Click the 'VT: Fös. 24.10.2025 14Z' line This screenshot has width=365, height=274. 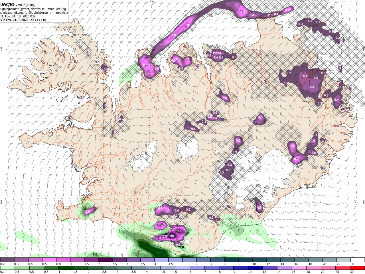[17, 20]
